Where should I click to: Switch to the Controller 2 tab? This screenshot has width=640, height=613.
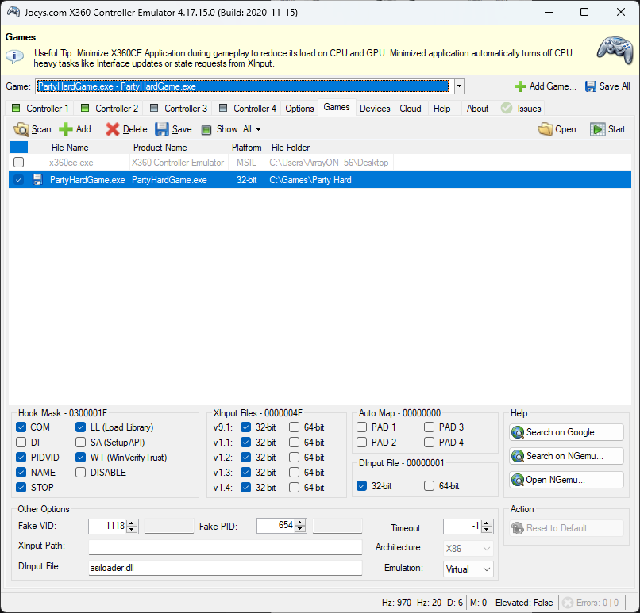(x=110, y=109)
